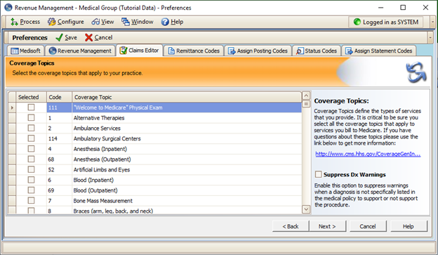Check the Blood (Outpatient) checkbox

pyautogui.click(x=31, y=190)
